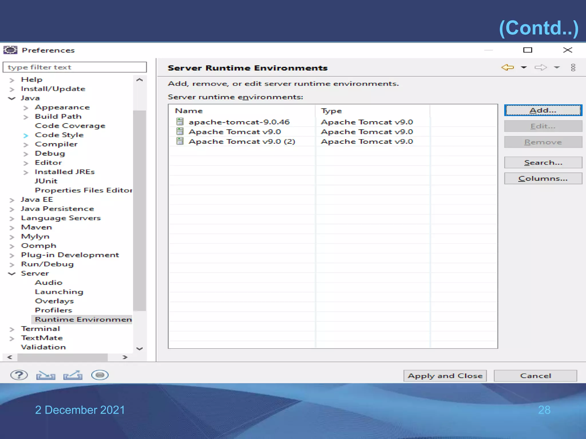
Task: Click the export preferences icon
Action: coord(73,375)
